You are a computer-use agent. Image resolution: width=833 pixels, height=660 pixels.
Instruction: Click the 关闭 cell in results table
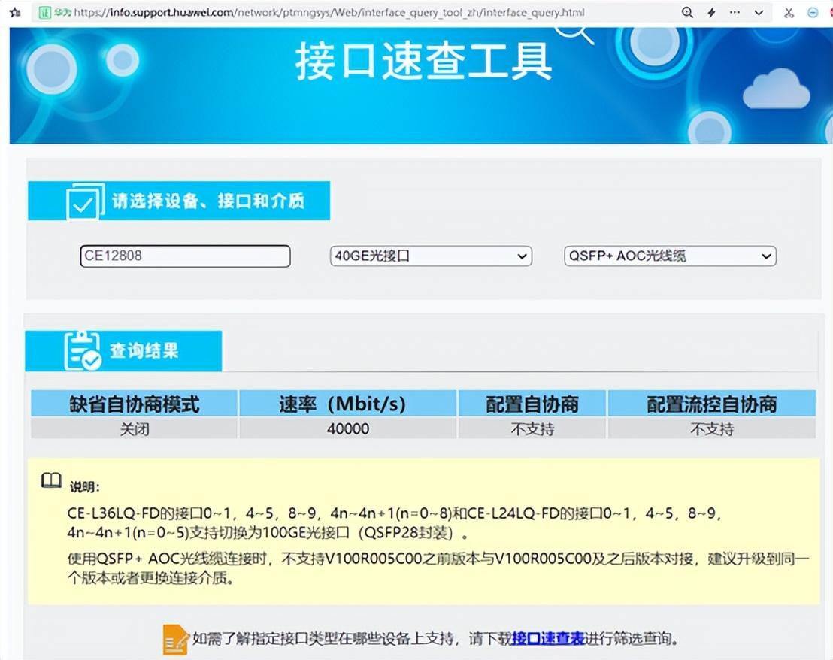coord(134,428)
